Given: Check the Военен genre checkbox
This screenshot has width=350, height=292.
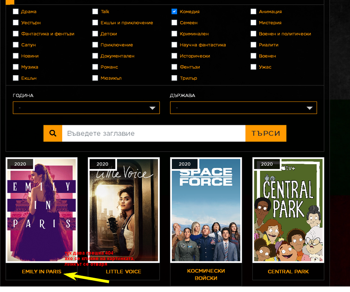Looking at the screenshot, I should pyautogui.click(x=253, y=56).
